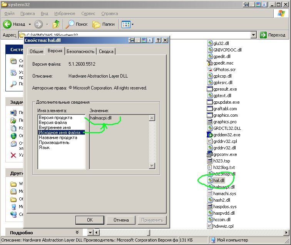This screenshot has width=291, height=245.
Task: Click the delete red X task icon
Action: pos(13,155)
